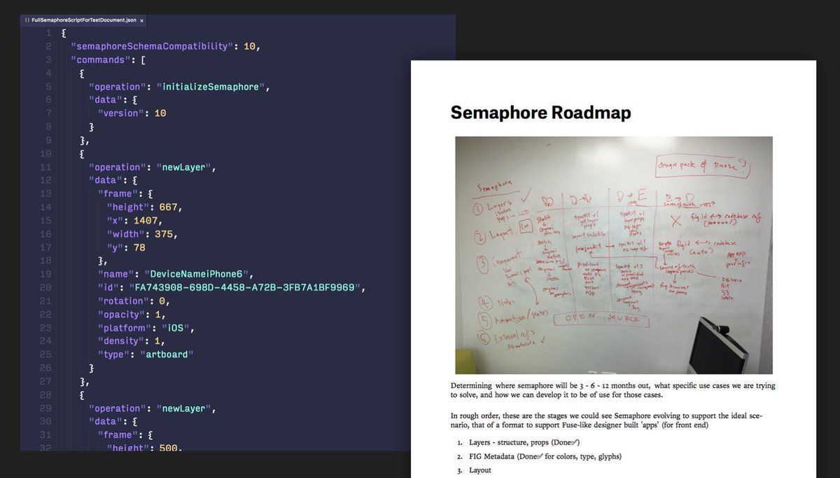Click the "type": "artboard" line
Image resolution: width=840 pixels, height=478 pixels.
coord(146,354)
